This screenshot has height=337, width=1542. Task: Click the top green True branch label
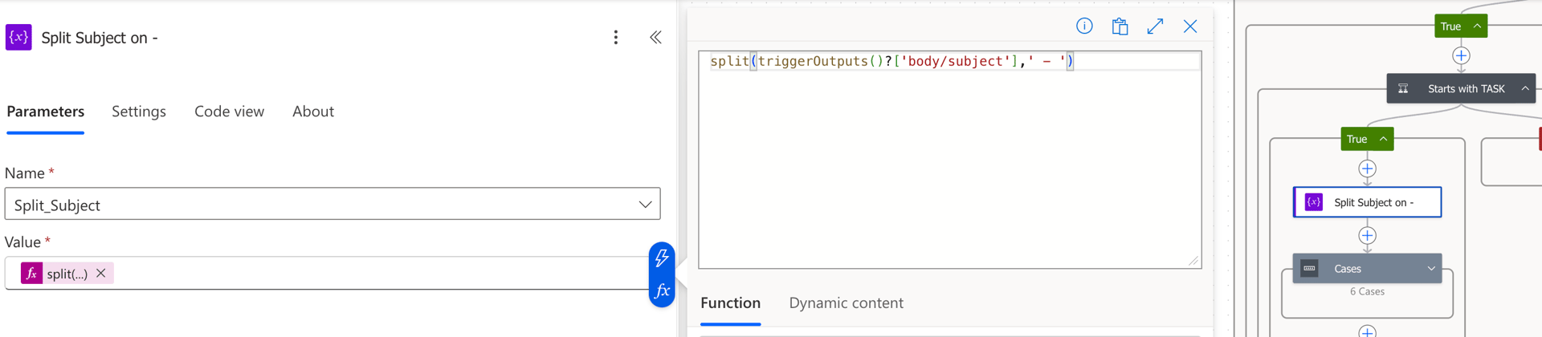(x=1450, y=26)
